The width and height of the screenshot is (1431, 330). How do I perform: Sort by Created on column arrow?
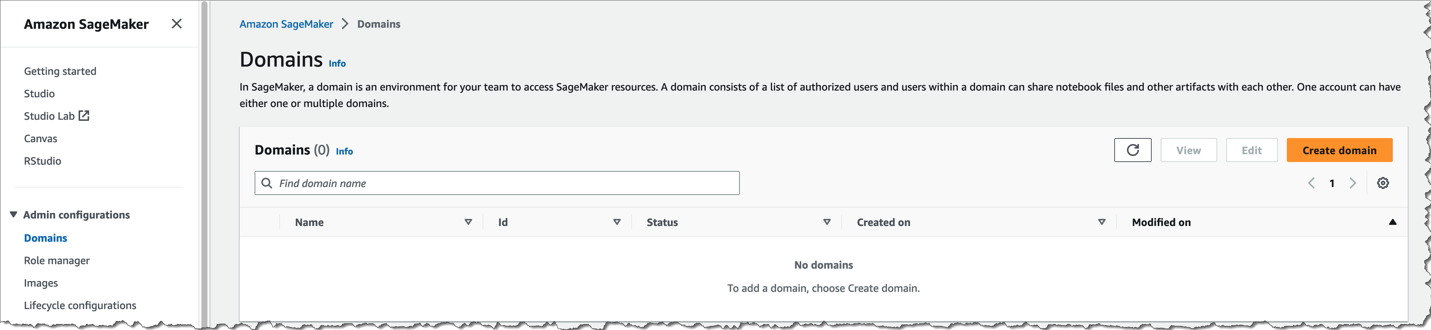point(1102,222)
